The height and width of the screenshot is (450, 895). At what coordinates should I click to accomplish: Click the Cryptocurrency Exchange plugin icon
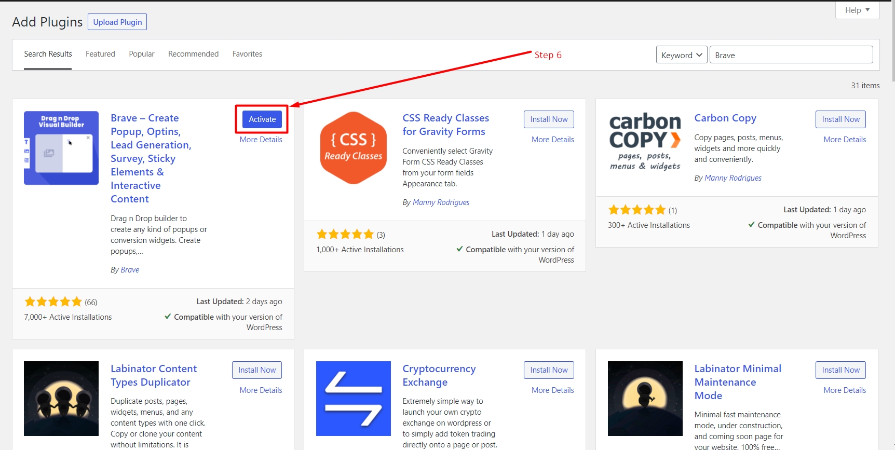(x=354, y=399)
